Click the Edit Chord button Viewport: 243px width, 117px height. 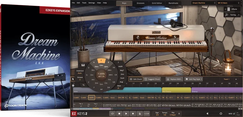coord(135,79)
